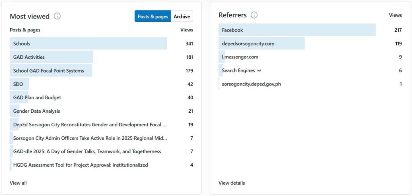Select School GAD Focal Point Systems row
Screen dimensions: 412x196
coord(48,71)
